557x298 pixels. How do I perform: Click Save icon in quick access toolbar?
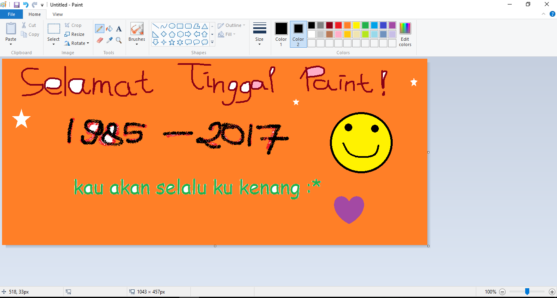tap(17, 5)
